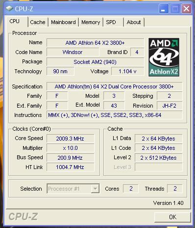The image size is (195, 228).
Task: Open the About tab
Action: pyautogui.click(x=134, y=22)
